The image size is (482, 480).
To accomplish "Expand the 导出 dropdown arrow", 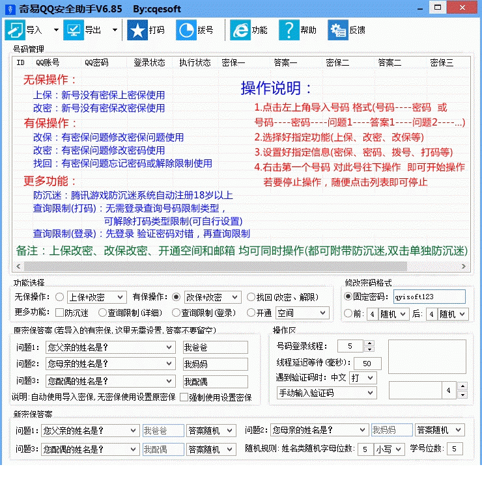I will 115,30.
